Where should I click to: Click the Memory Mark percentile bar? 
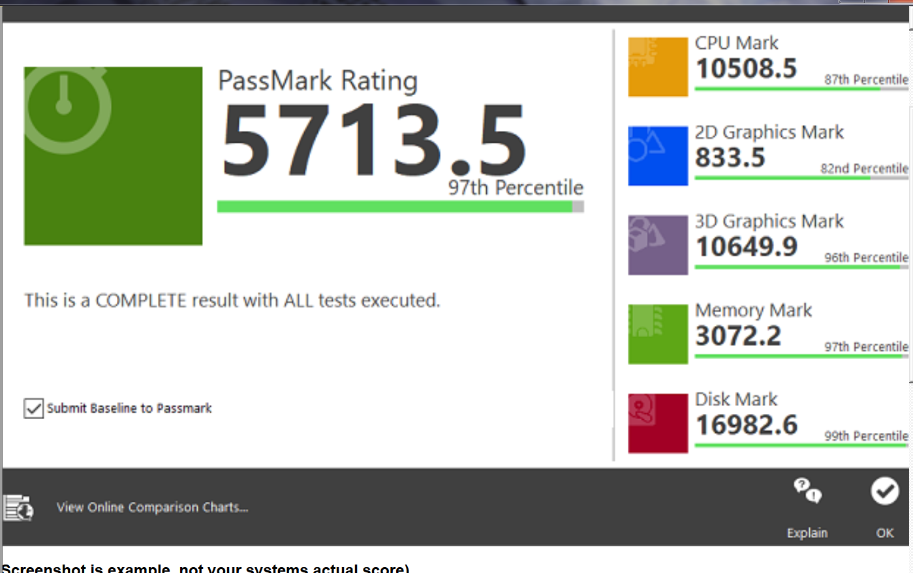801,356
